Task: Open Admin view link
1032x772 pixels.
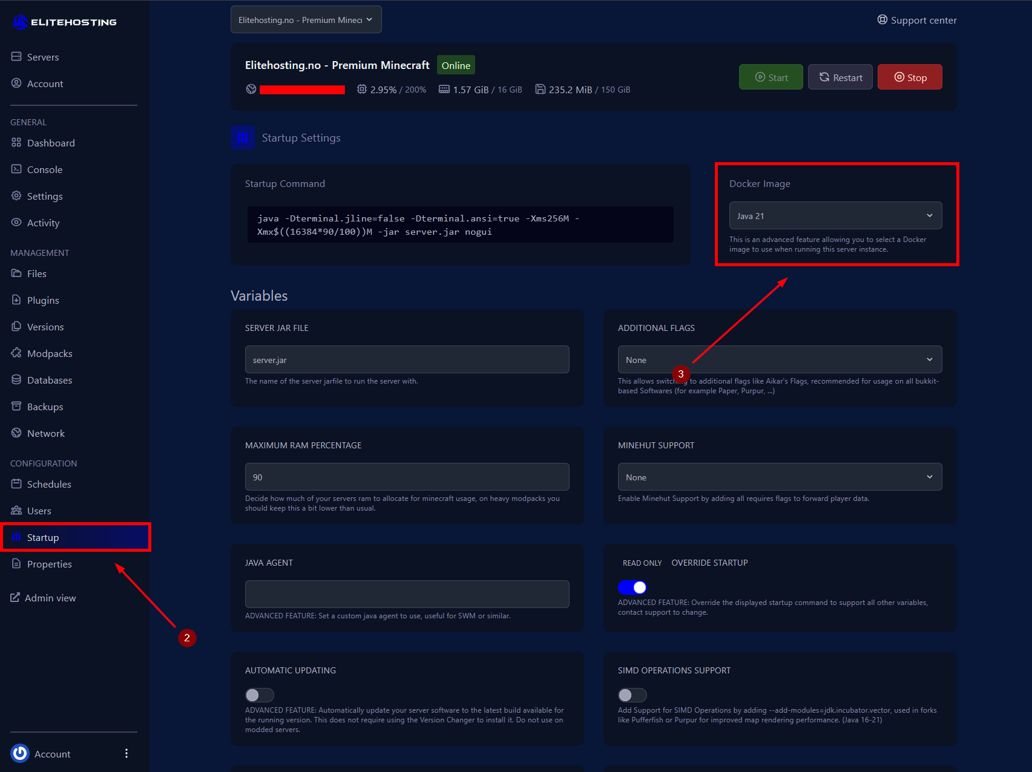Action: click(x=43, y=598)
